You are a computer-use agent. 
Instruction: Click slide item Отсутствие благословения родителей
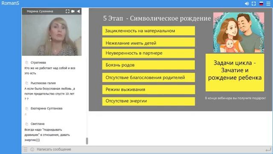coord(148,77)
